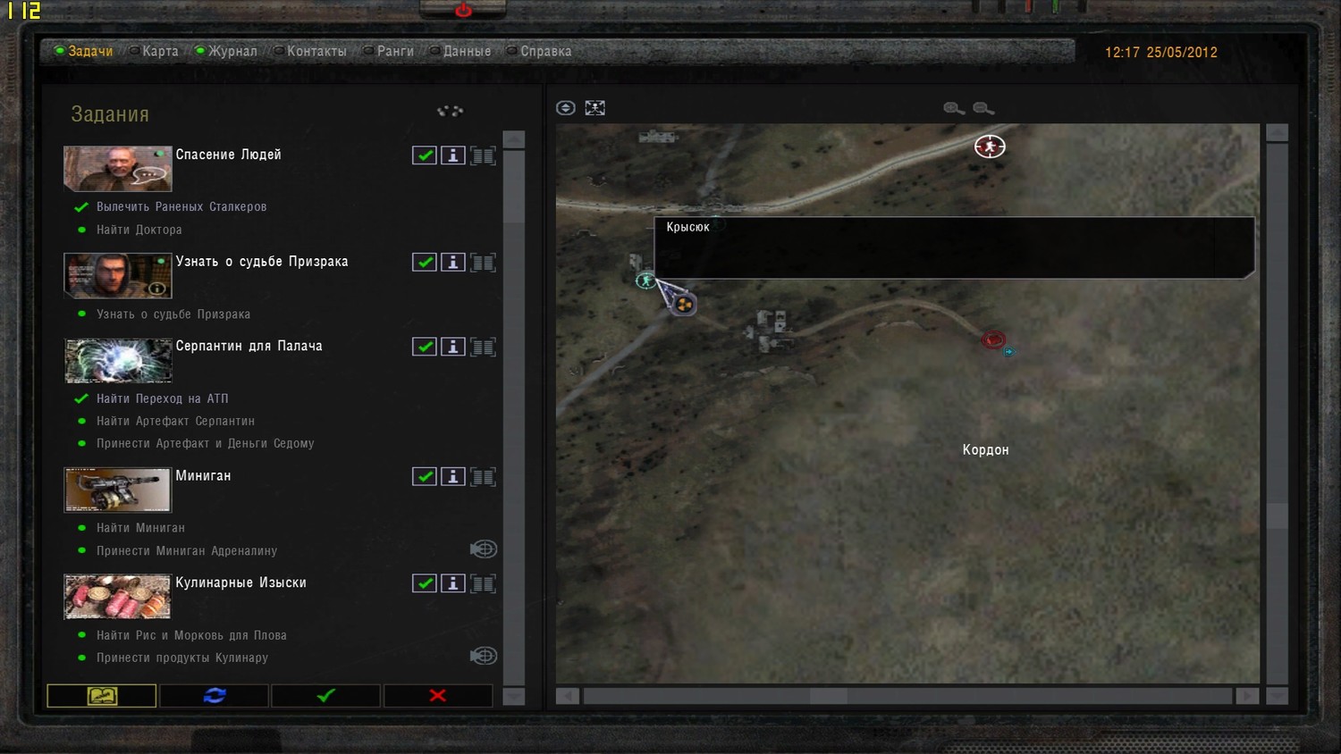This screenshot has width=1341, height=754.
Task: Click the red X filter button
Action: point(438,696)
